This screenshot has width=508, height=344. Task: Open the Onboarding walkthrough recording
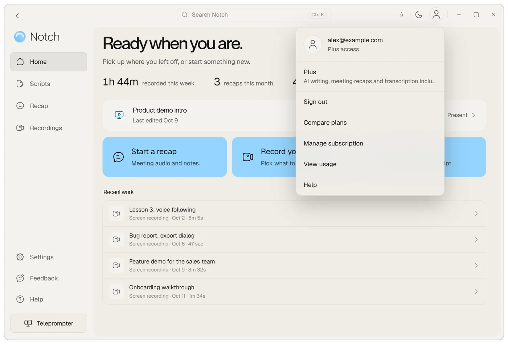click(x=294, y=291)
